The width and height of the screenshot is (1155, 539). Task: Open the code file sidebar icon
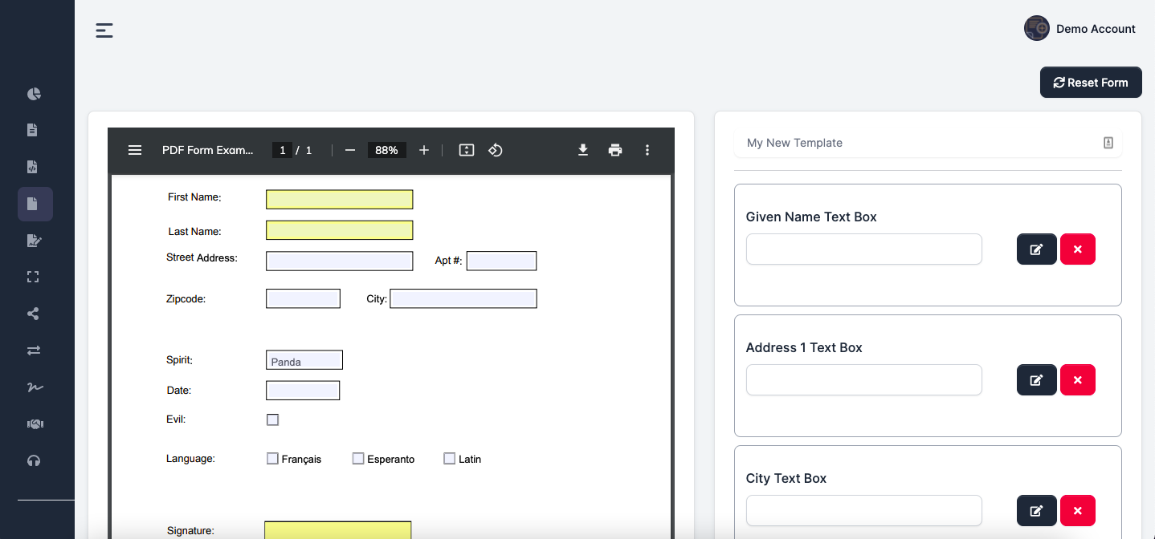coord(33,167)
